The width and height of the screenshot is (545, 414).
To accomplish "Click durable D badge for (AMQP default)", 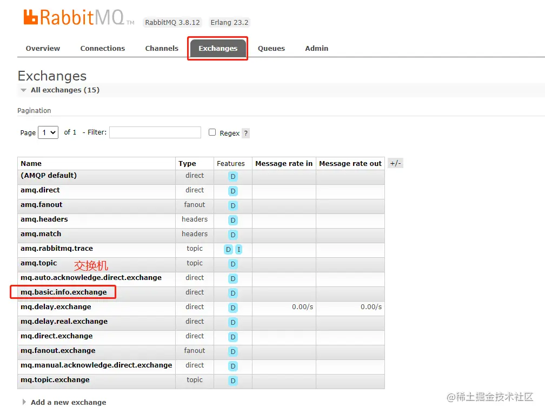I will point(233,176).
